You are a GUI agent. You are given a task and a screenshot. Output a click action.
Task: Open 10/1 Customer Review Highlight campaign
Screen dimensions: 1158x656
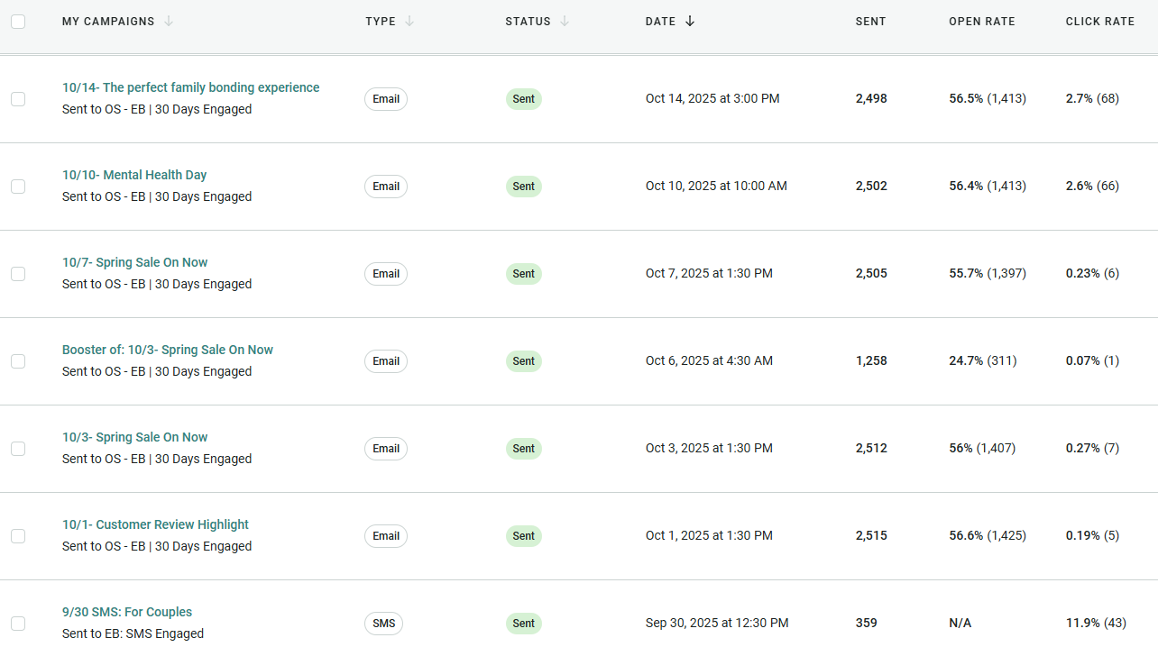click(155, 524)
